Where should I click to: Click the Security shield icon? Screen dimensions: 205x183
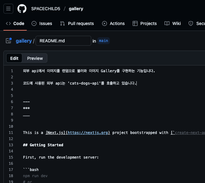click(191, 23)
